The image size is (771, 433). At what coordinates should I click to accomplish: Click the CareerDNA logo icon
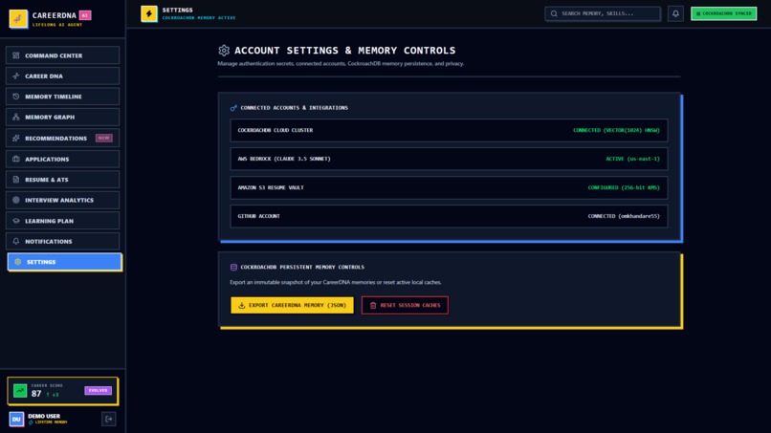click(18, 19)
